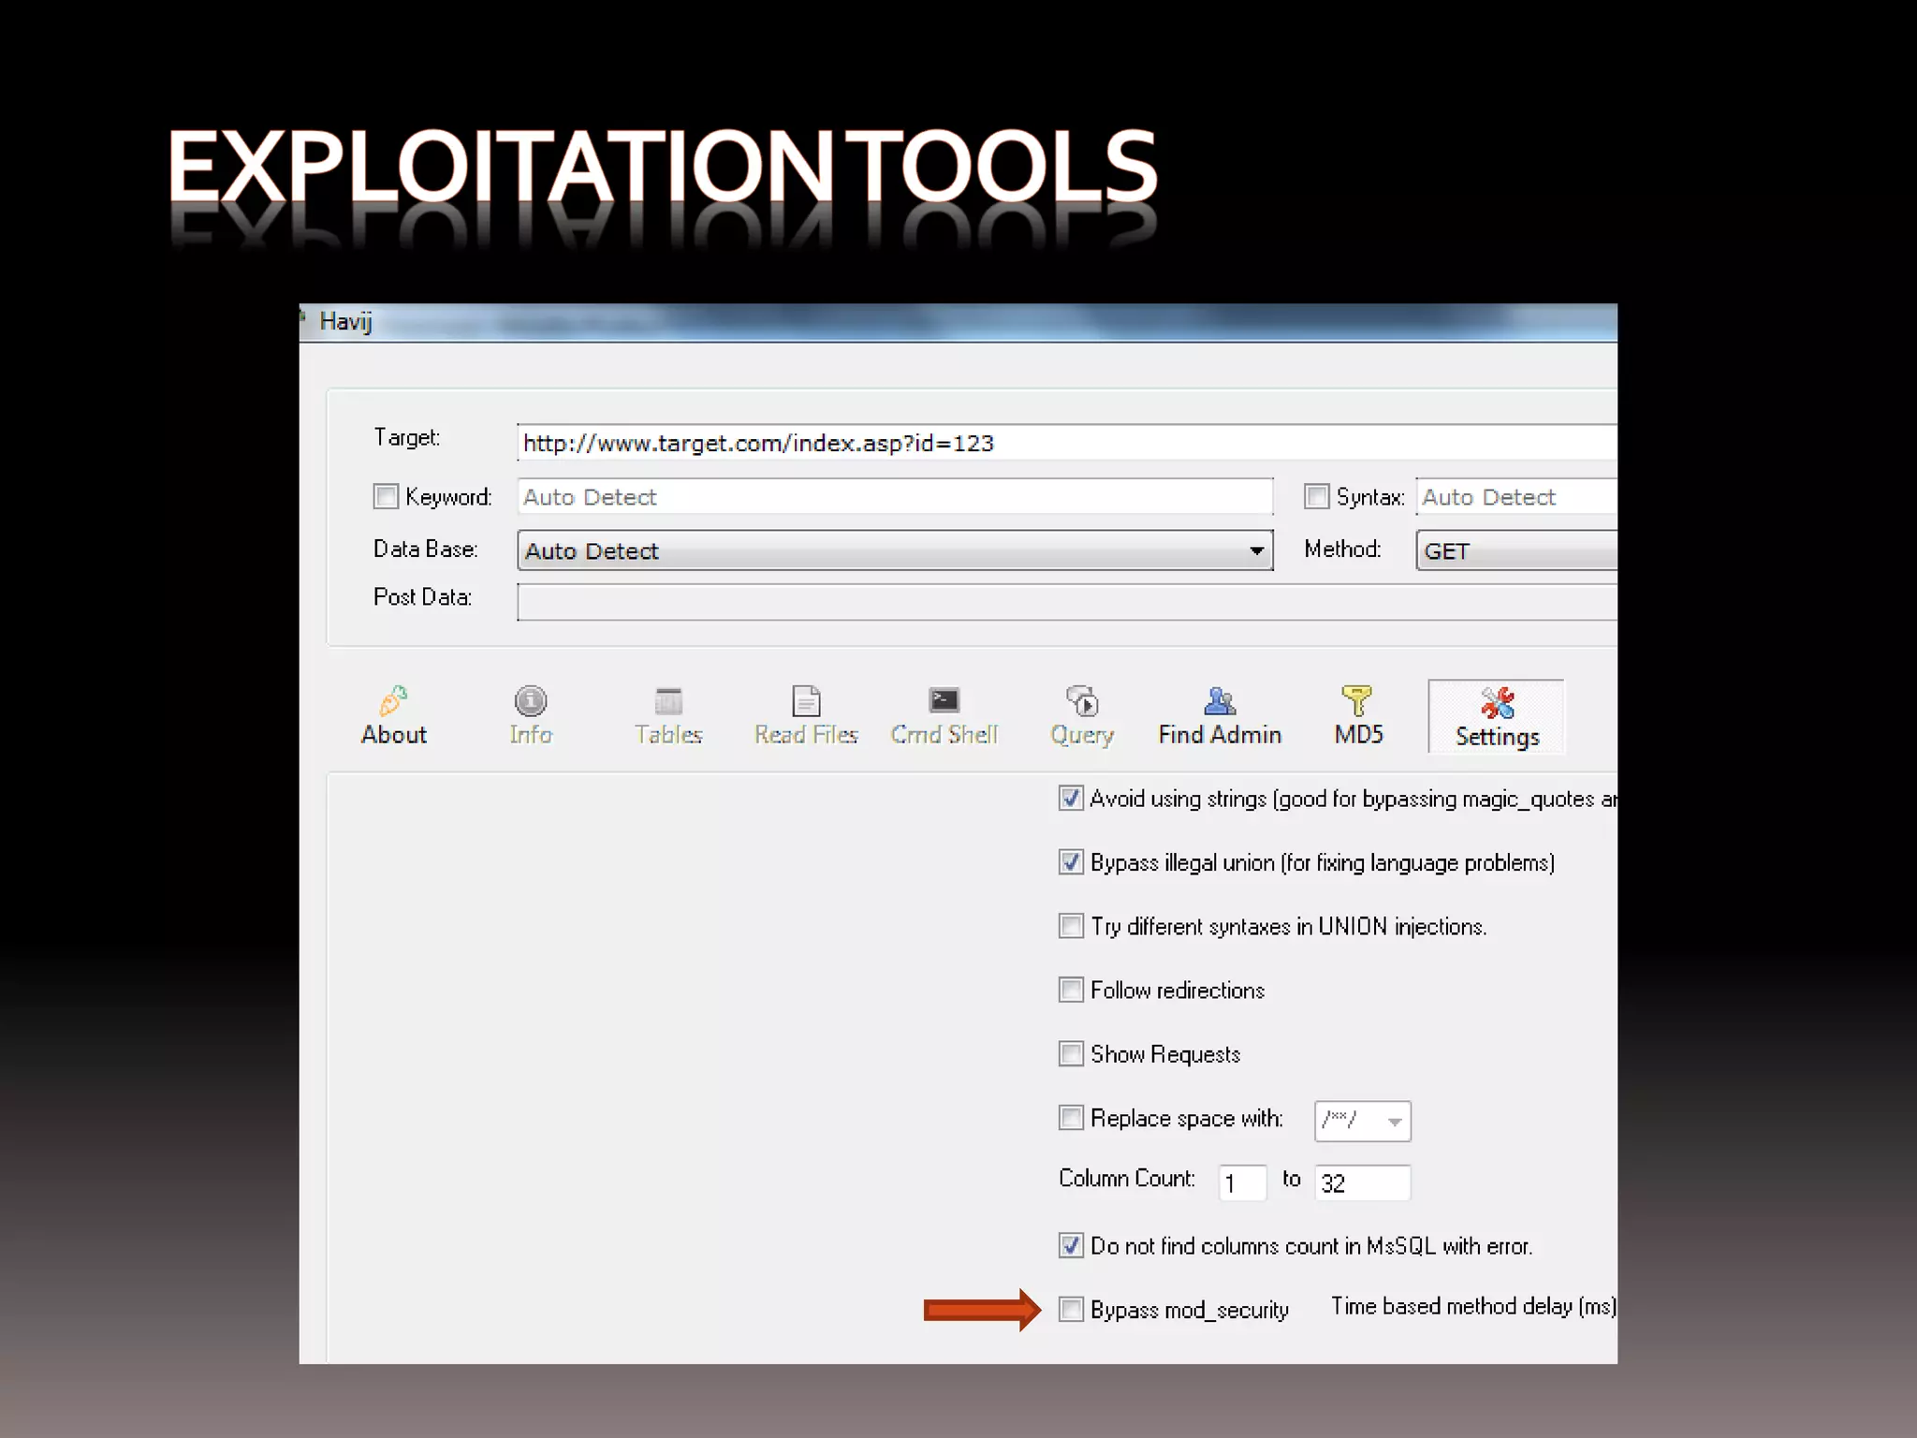Uncheck Bypass illegal union option
Viewport: 1917px width, 1438px height.
pos(1071,862)
